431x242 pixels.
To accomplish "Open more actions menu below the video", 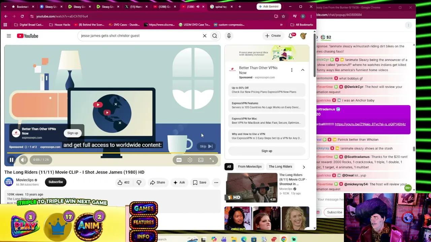I will point(216,183).
